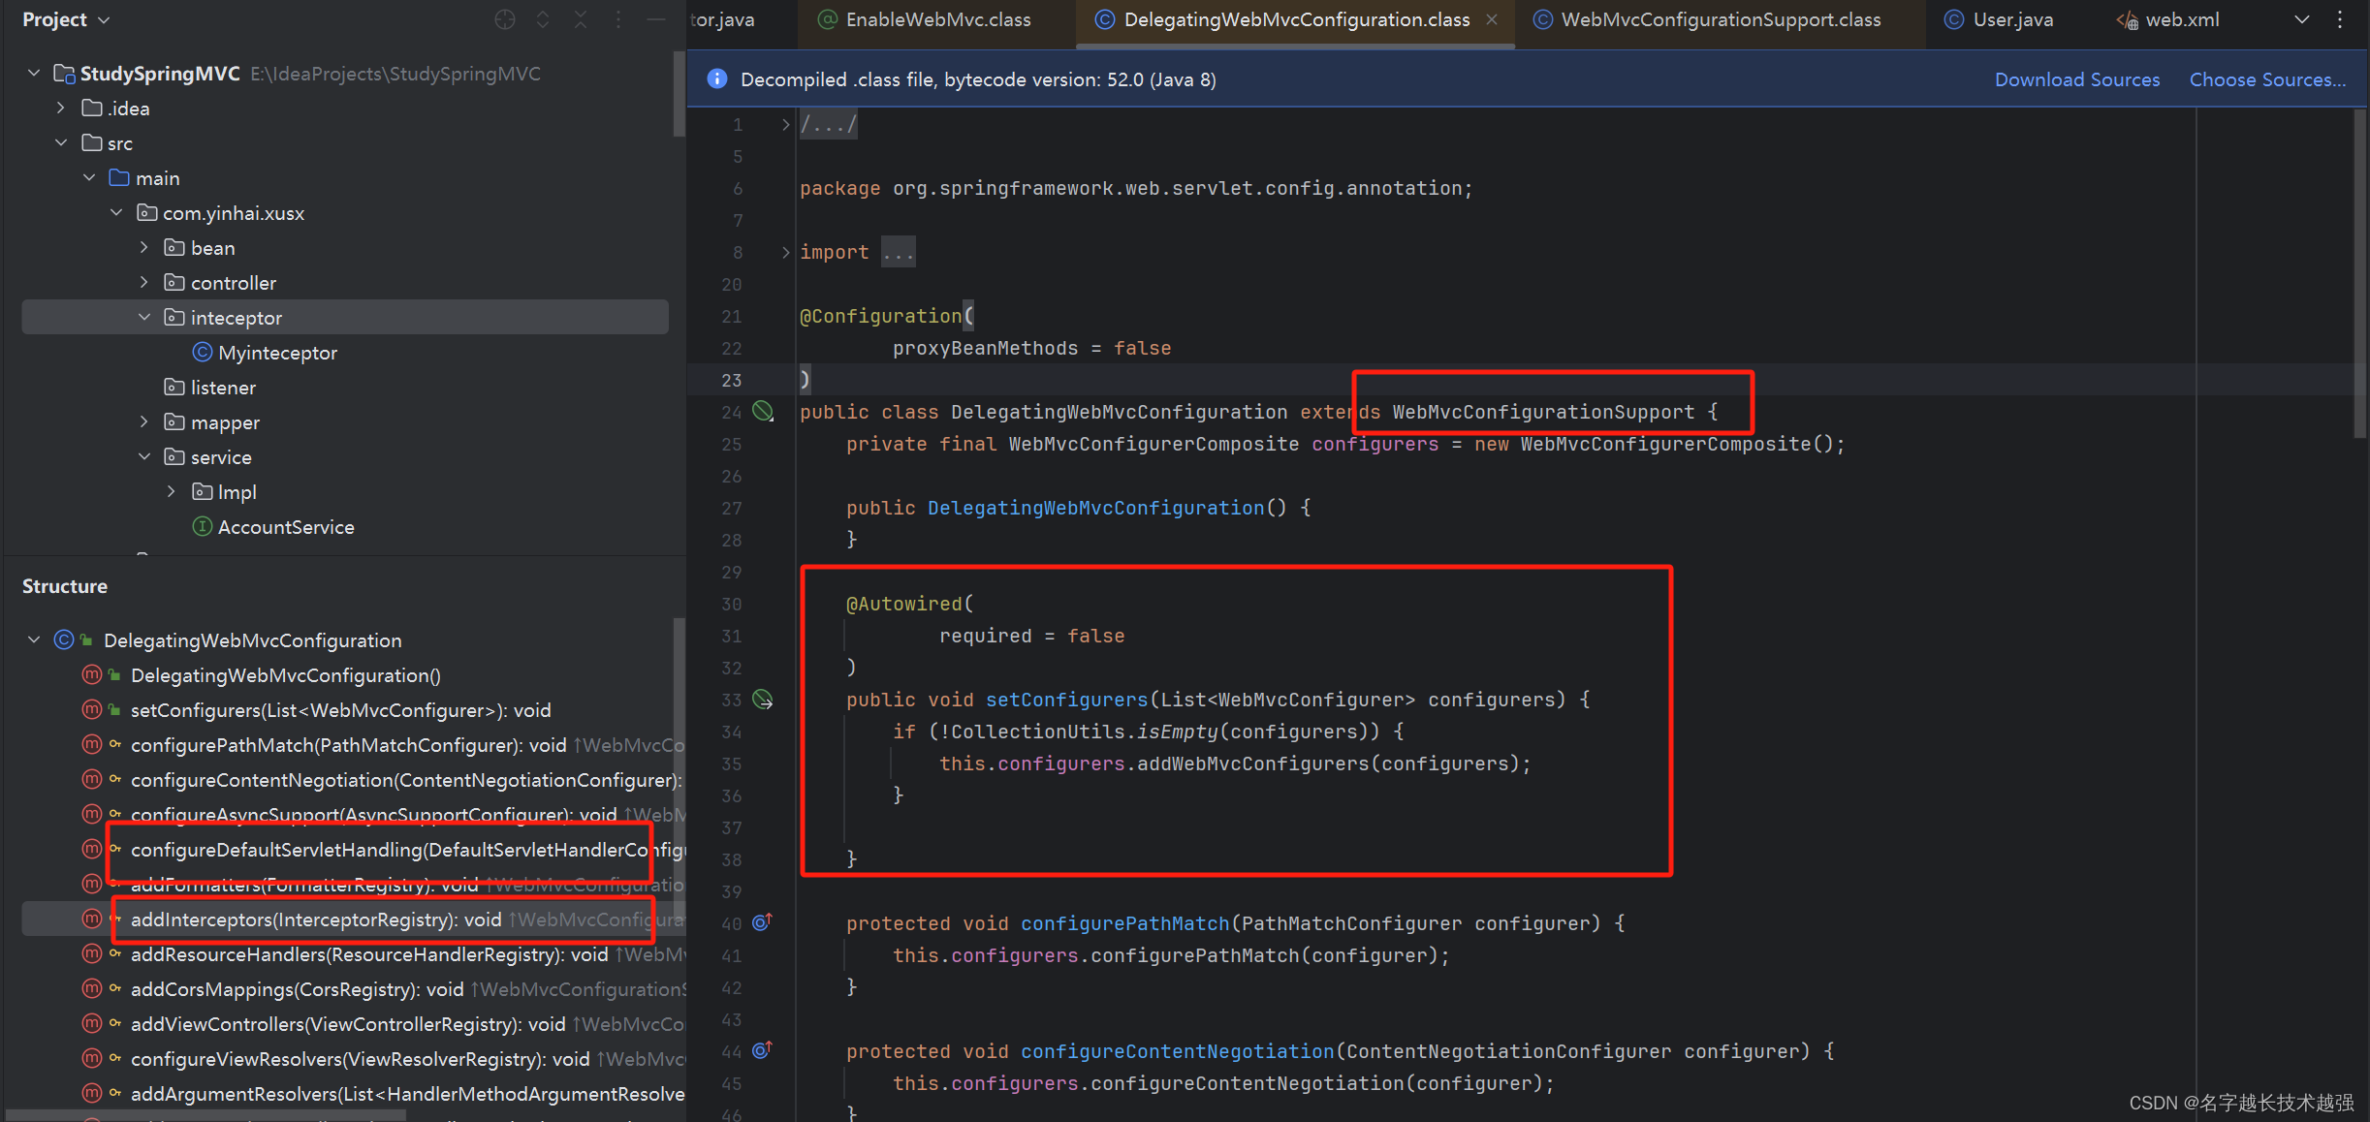
Task: Select configureContentNegotiation method in Structure
Action: tap(406, 780)
